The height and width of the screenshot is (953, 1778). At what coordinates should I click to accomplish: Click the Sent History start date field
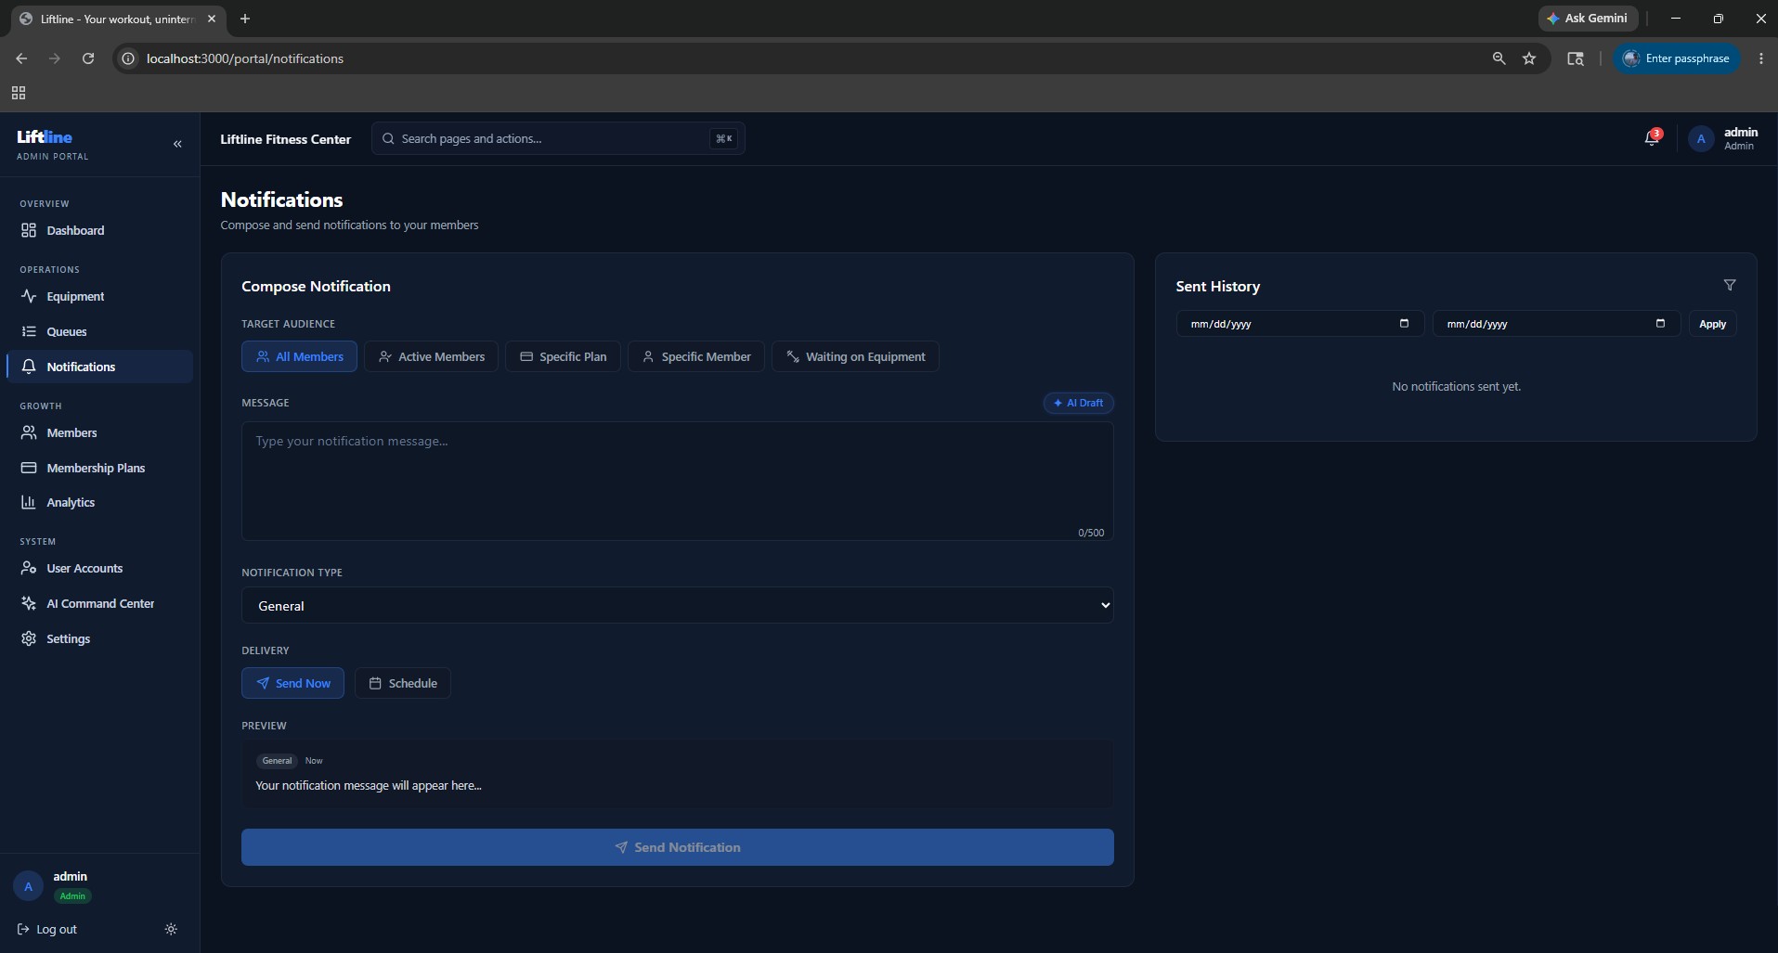pos(1300,324)
